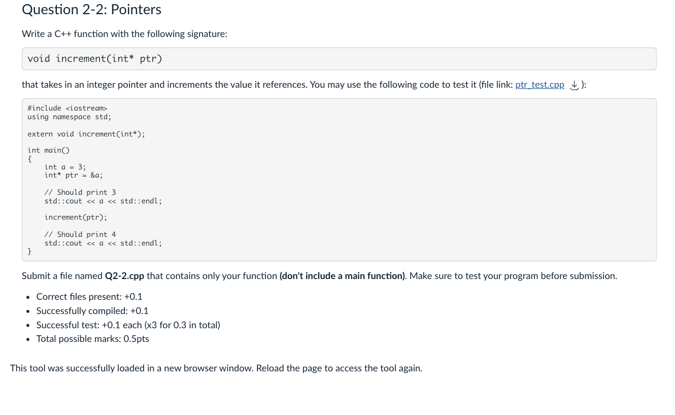The width and height of the screenshot is (675, 415).
Task: Click the bold Q2-2.cpp filename text
Action: (124, 276)
